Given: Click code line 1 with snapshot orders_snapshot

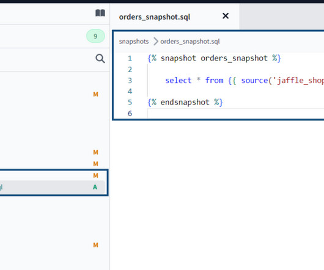Looking at the screenshot, I should point(215,59).
